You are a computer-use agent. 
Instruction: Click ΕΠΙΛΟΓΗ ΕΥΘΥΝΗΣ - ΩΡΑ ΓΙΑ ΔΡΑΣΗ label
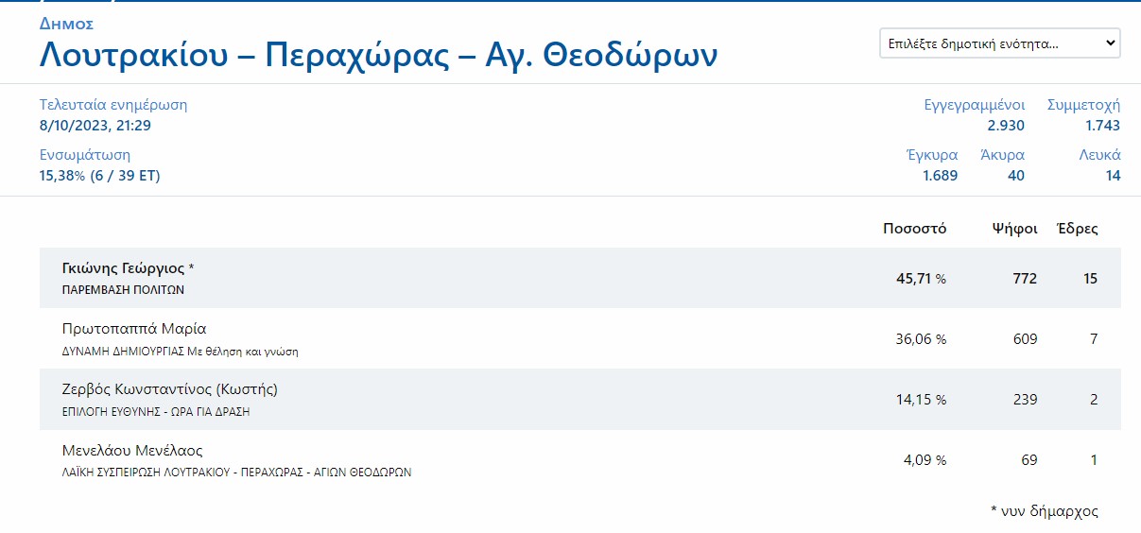point(154,412)
